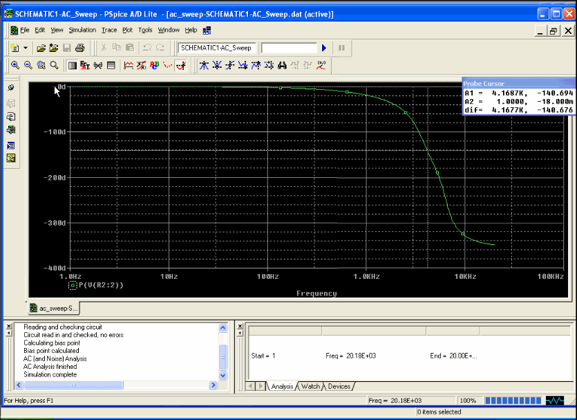Click the empty field beside the profile name
Viewport: 577px width, 420px height.
[x=289, y=48]
